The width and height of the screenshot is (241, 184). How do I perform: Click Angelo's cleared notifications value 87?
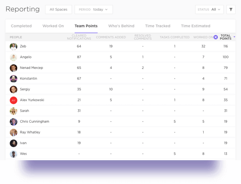pos(79,57)
